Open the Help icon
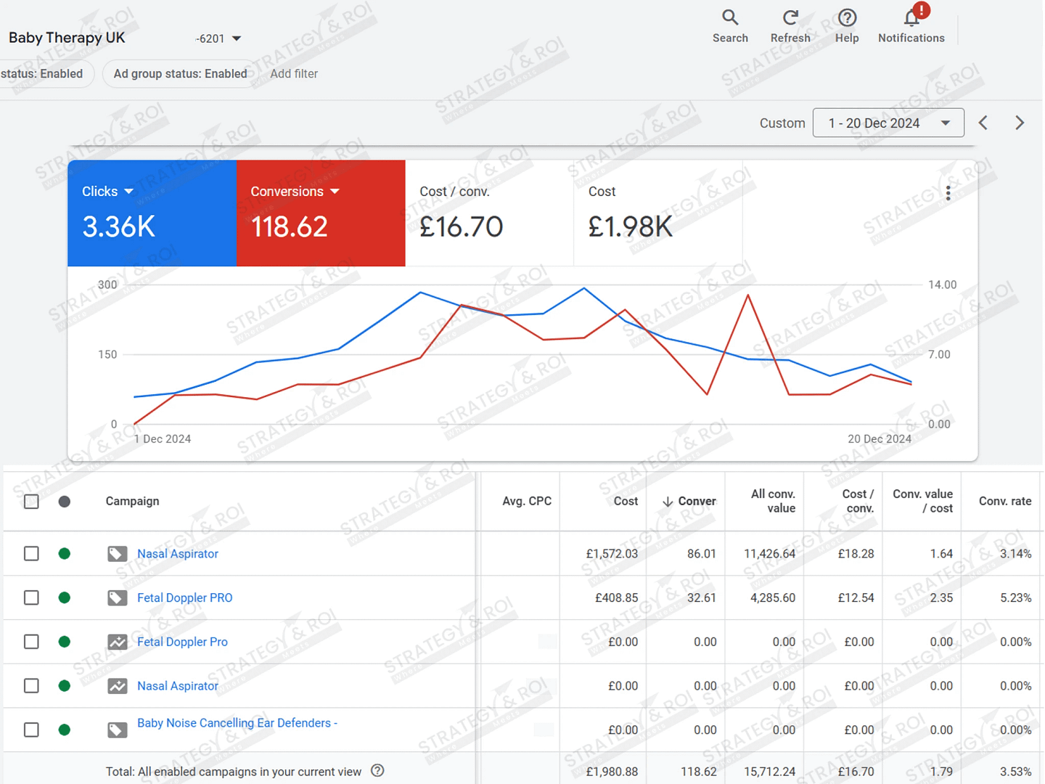This screenshot has width=1045, height=784. pos(846,17)
